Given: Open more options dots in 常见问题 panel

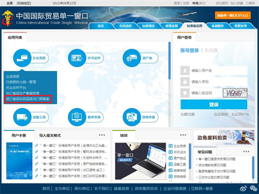Looking at the screenshot, I should click(x=246, y=152).
